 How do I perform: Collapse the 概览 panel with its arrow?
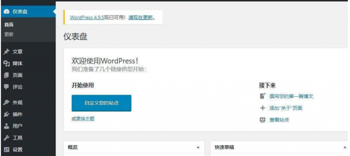(198, 147)
